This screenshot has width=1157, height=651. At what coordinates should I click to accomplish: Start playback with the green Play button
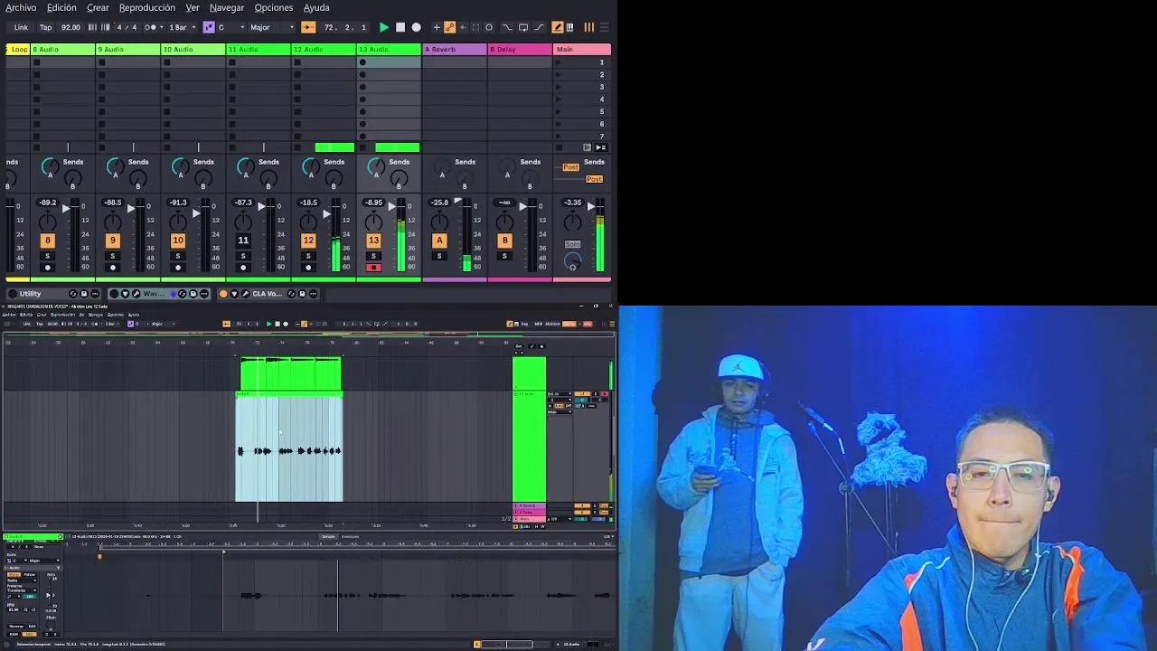pyautogui.click(x=384, y=27)
